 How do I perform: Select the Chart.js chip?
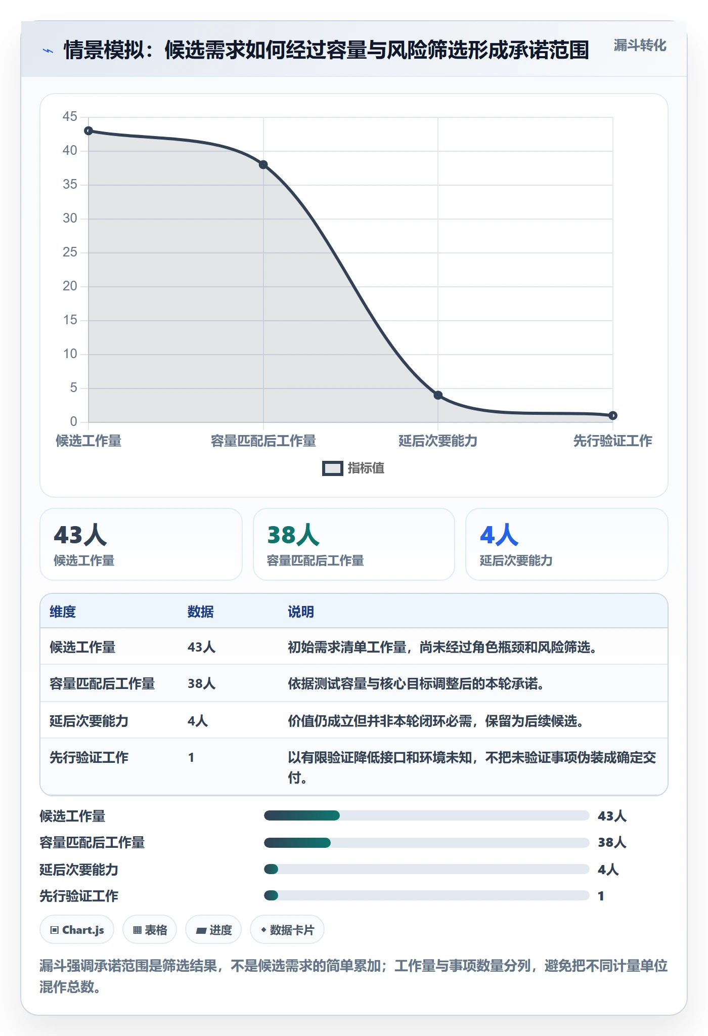coord(77,930)
